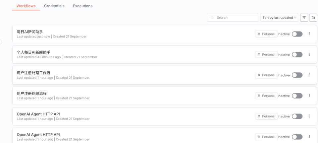
Task: Click Personal badge on 个人每日AI新闻助手 row
Action: (266, 54)
